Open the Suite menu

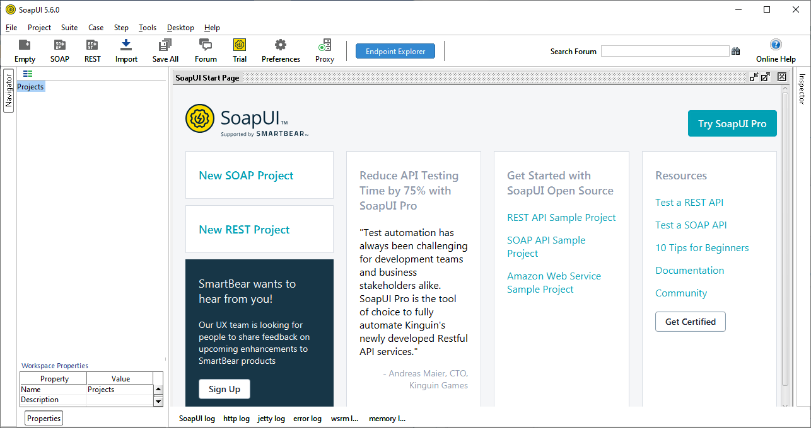[x=69, y=28]
